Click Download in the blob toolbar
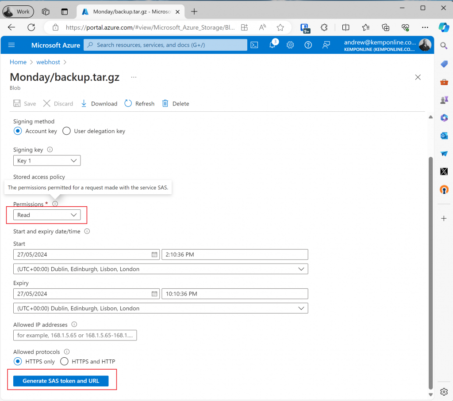 pyautogui.click(x=99, y=104)
